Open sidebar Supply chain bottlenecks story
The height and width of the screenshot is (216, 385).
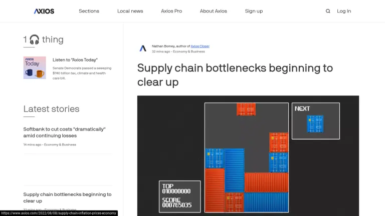click(67, 197)
